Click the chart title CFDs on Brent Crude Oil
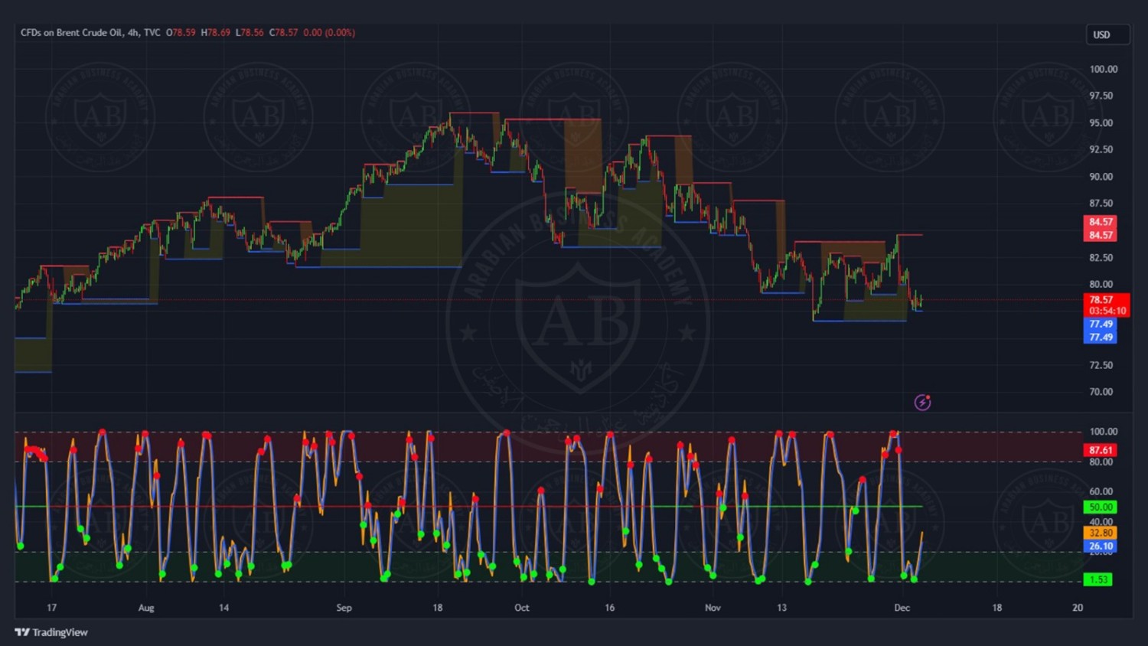The width and height of the screenshot is (1148, 646). (71, 32)
